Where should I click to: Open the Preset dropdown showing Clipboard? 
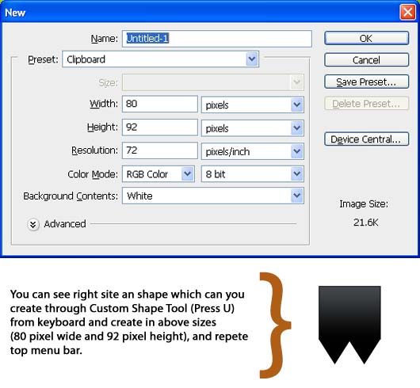point(160,59)
